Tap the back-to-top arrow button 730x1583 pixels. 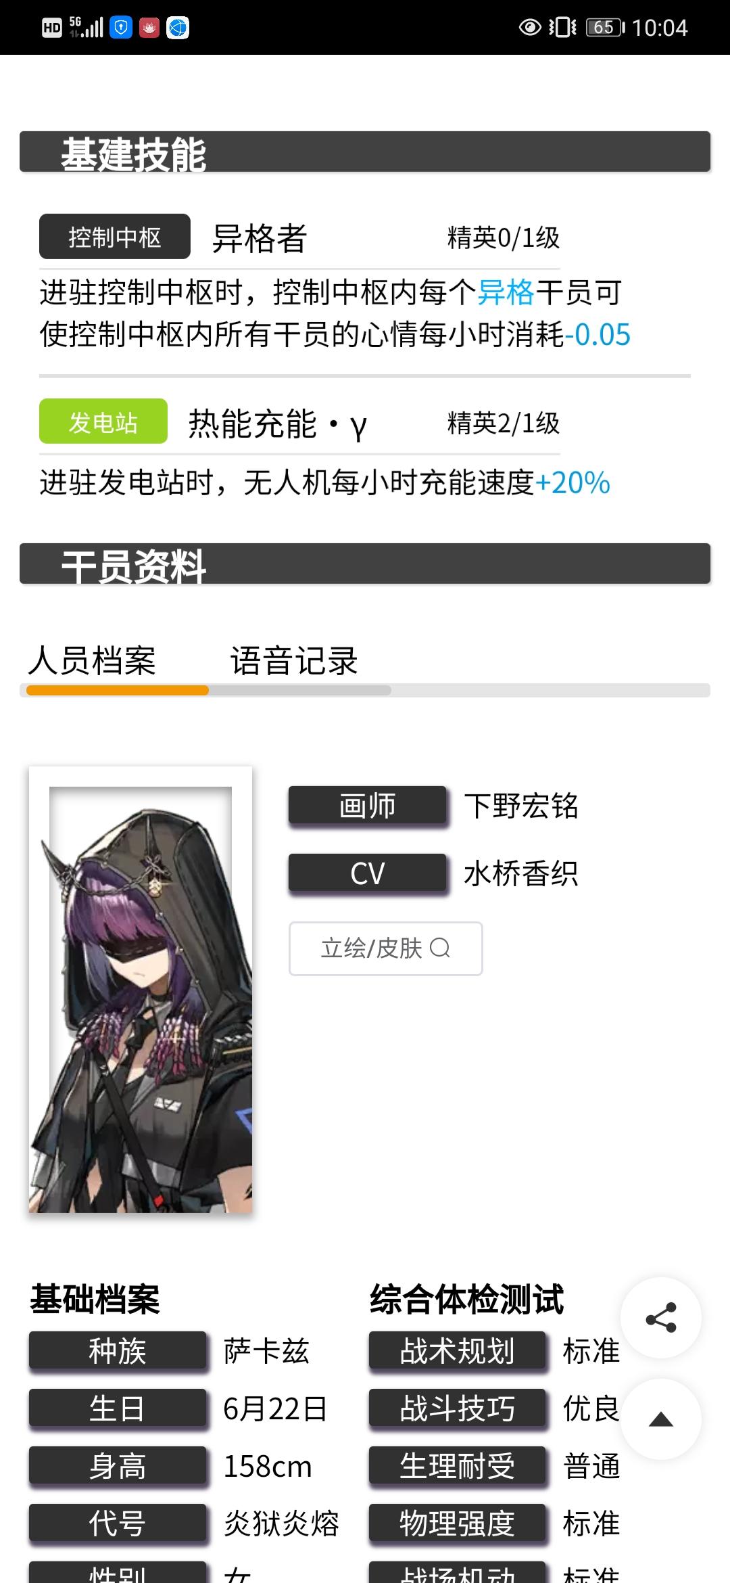[660, 1419]
